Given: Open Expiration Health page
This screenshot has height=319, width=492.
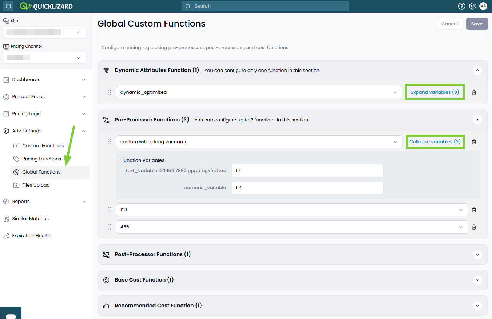Looking at the screenshot, I should click(31, 236).
